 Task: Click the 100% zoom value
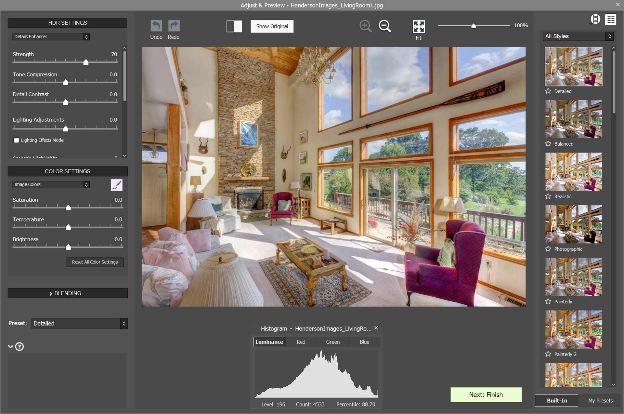[x=521, y=25]
